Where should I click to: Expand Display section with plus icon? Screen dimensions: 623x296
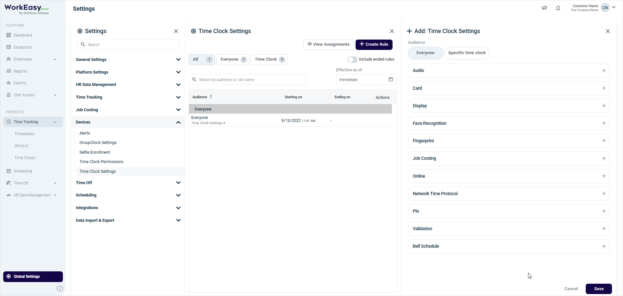click(x=604, y=106)
